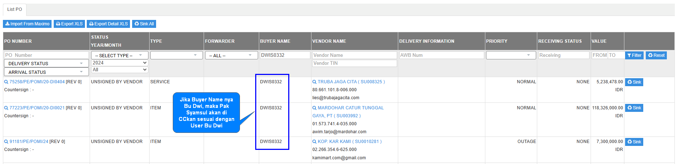677x164 pixels.
Task: Click the Vendor TIN input field
Action: (354, 63)
